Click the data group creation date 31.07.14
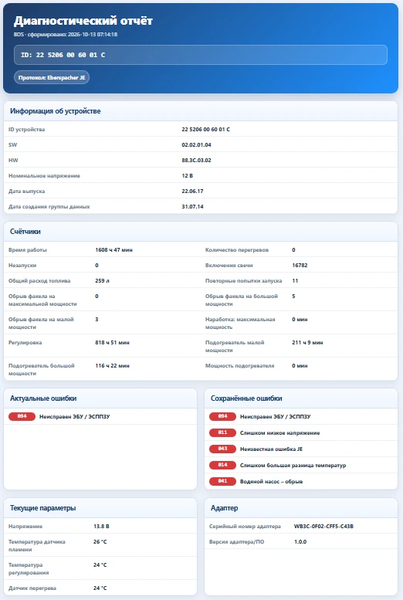Screen dimensions: 403x600 tap(192, 207)
